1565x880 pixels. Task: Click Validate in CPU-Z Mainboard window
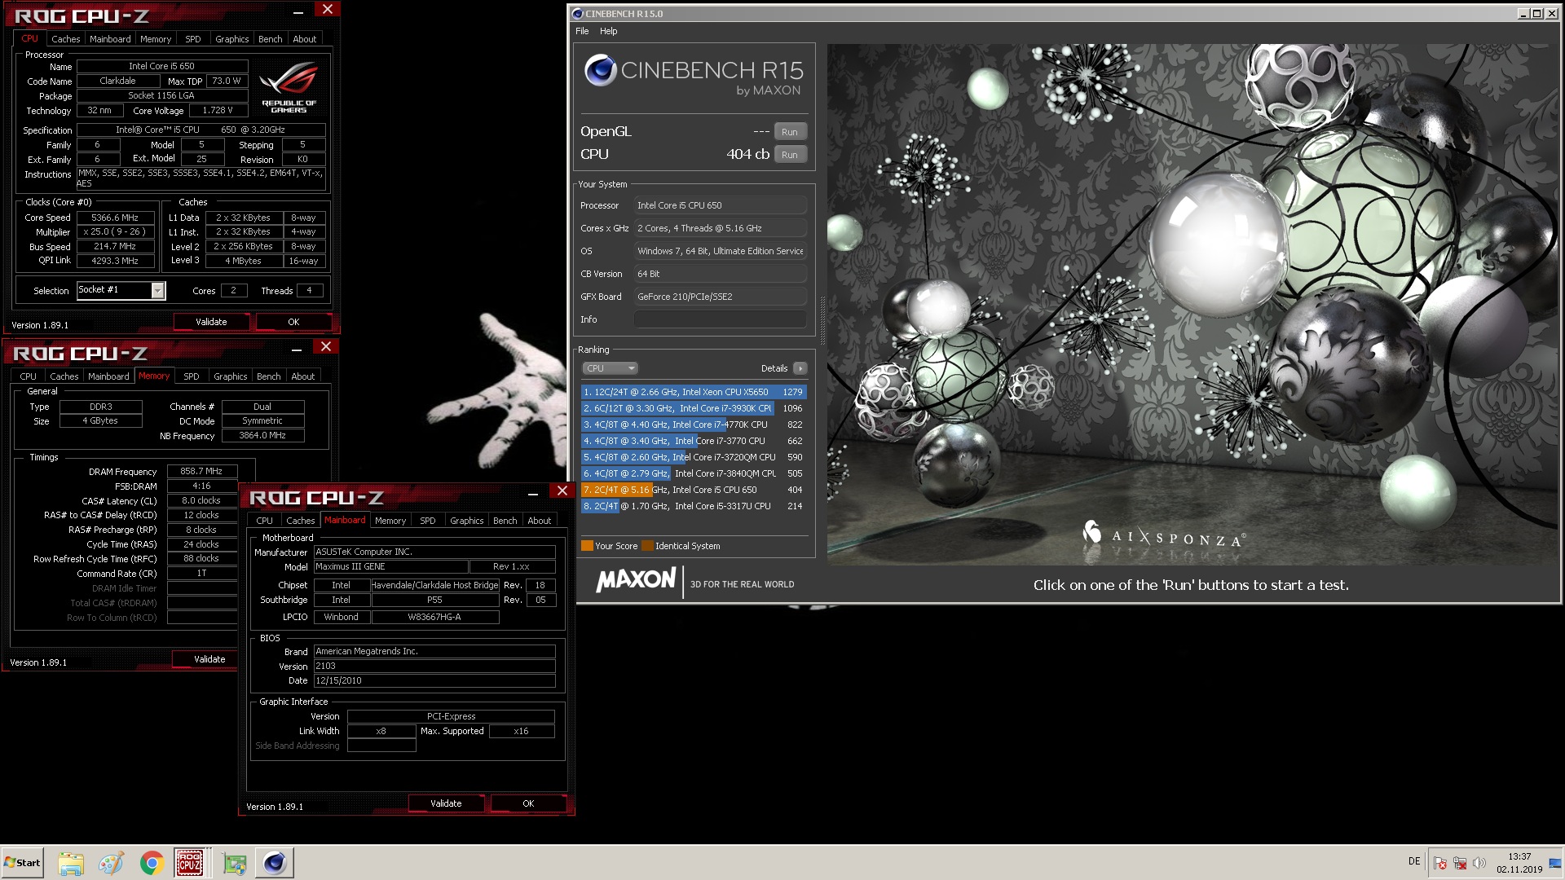pos(446,803)
